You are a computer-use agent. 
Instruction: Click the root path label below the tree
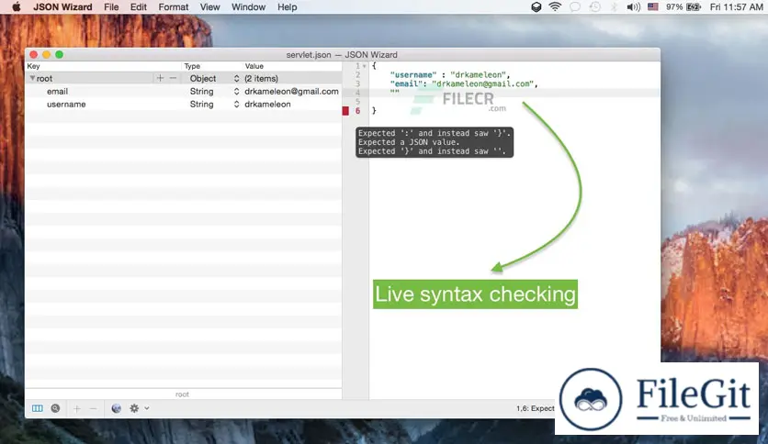point(182,394)
